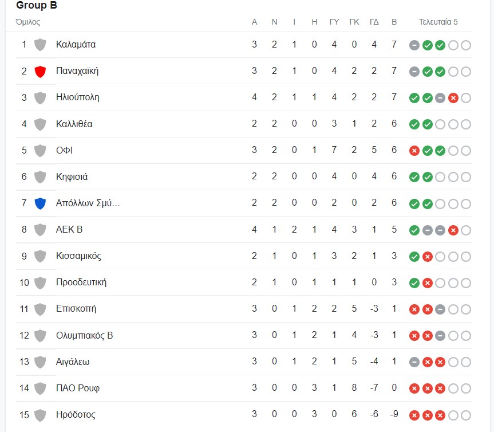The height and width of the screenshot is (432, 494).
Task: Click Παναχαϊκή's red shield crest
Action: [x=39, y=71]
